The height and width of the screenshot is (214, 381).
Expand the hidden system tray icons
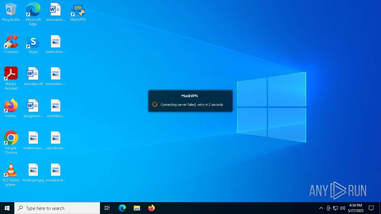point(321,208)
